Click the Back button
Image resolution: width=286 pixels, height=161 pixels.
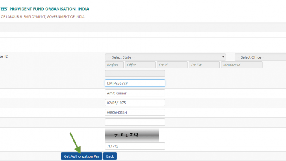[x=110, y=156]
